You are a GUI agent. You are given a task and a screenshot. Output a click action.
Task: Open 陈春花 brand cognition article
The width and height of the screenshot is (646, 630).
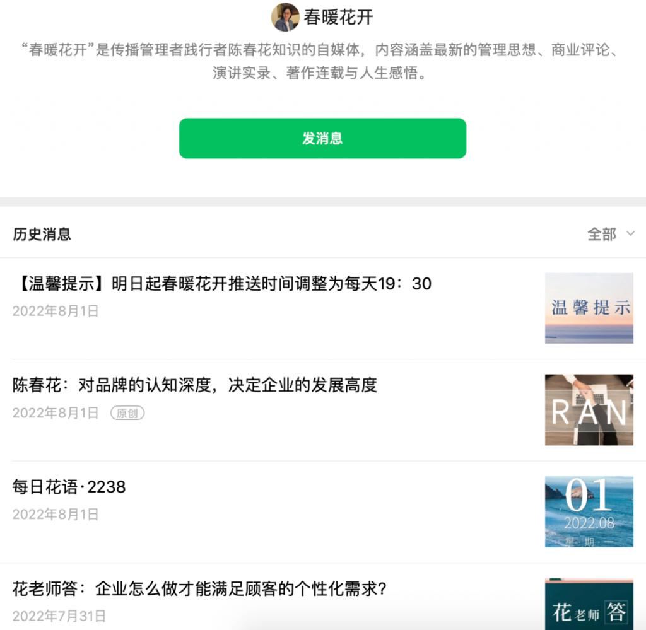[x=194, y=385]
